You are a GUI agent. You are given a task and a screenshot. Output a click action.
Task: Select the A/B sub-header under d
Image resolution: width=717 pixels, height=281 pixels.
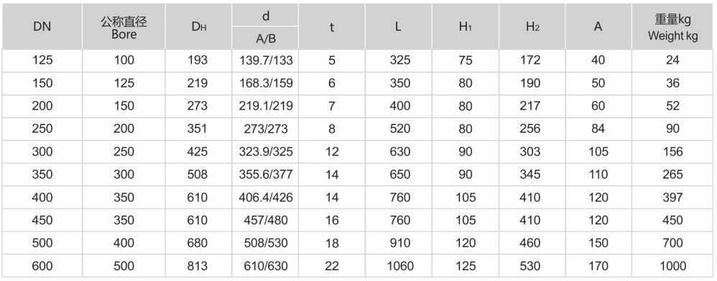tap(265, 38)
